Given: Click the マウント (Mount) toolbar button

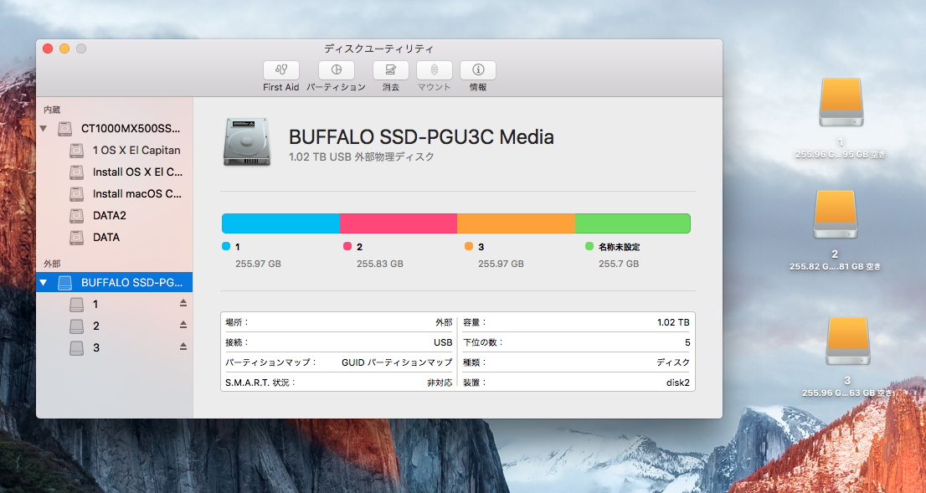Looking at the screenshot, I should (435, 71).
